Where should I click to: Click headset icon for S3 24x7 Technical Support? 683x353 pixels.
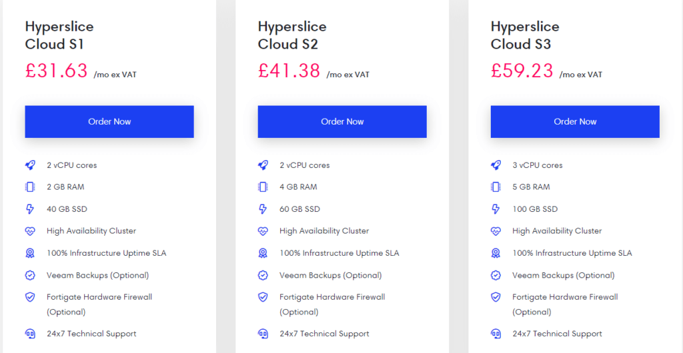(x=496, y=334)
